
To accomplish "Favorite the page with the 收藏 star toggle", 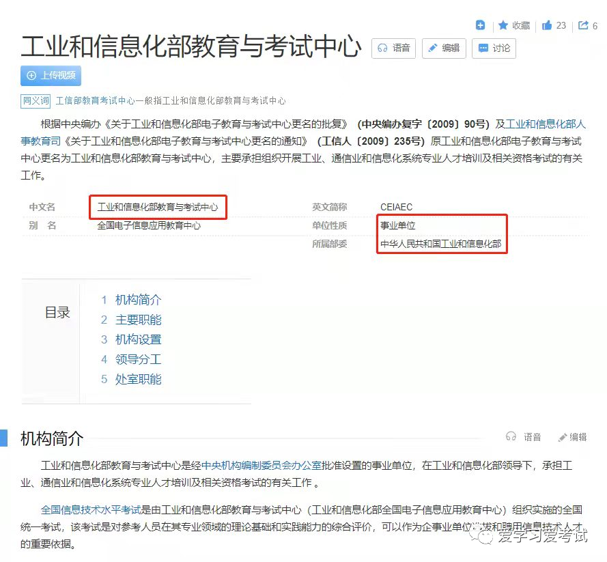I will [x=512, y=25].
